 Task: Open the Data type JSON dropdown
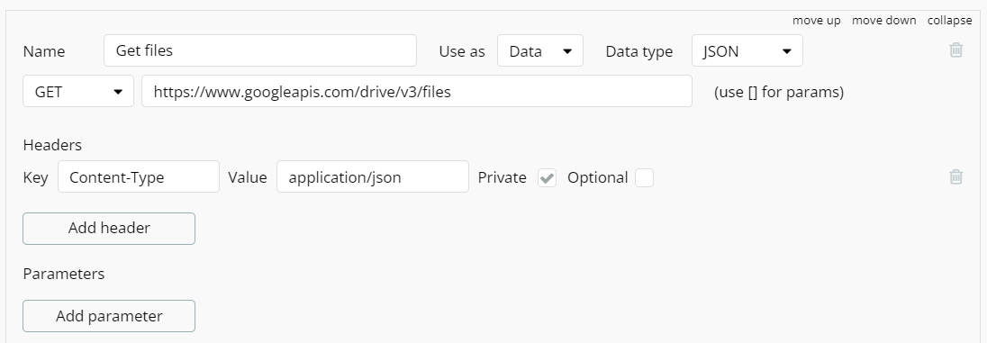click(747, 50)
